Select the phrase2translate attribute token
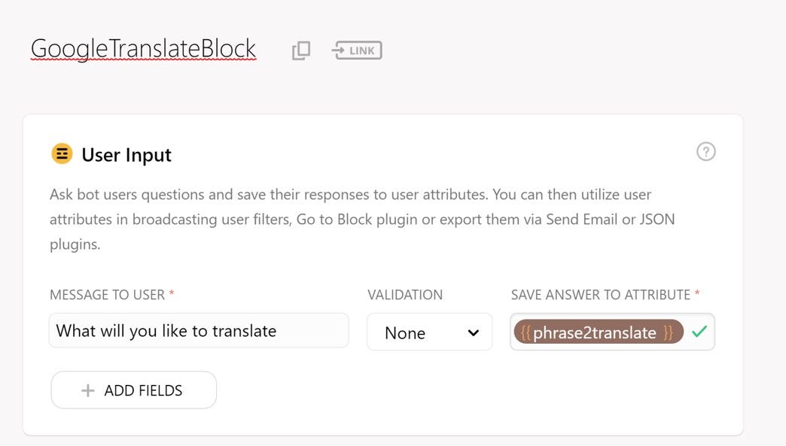The width and height of the screenshot is (786, 446). (595, 332)
